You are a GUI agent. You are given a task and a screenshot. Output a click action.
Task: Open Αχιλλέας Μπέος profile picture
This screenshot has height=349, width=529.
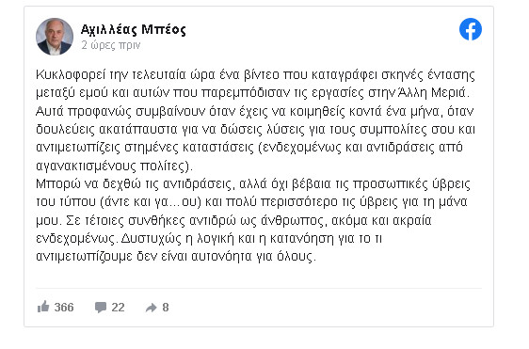55,37
